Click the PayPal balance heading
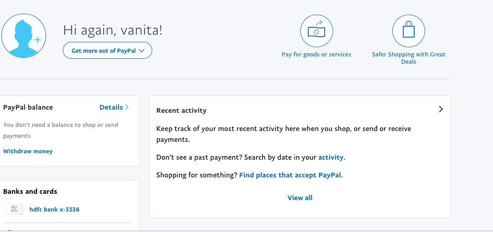 [28, 107]
